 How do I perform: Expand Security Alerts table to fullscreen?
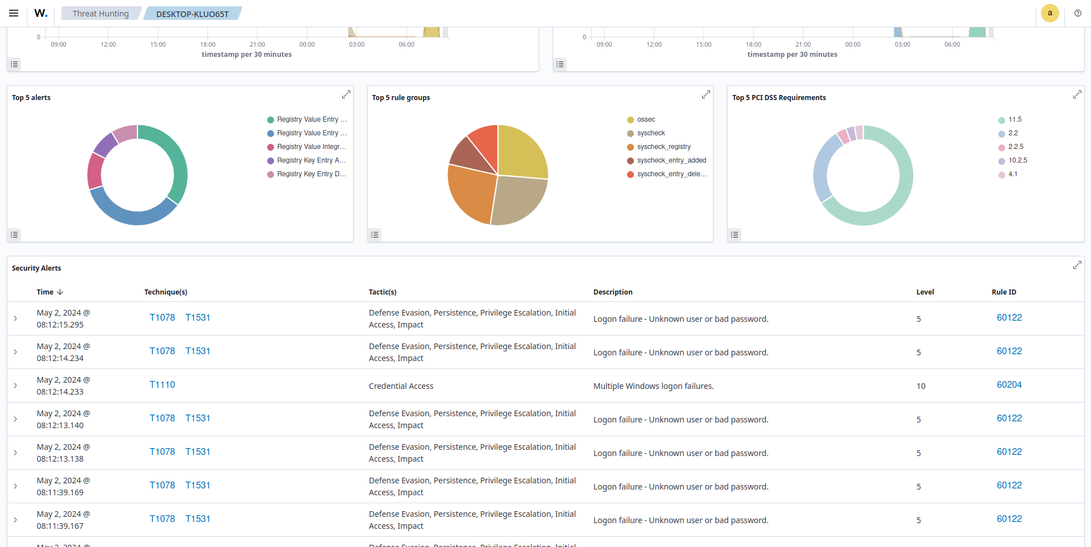pos(1077,265)
